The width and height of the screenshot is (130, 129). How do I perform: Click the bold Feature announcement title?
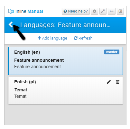pos(39,60)
